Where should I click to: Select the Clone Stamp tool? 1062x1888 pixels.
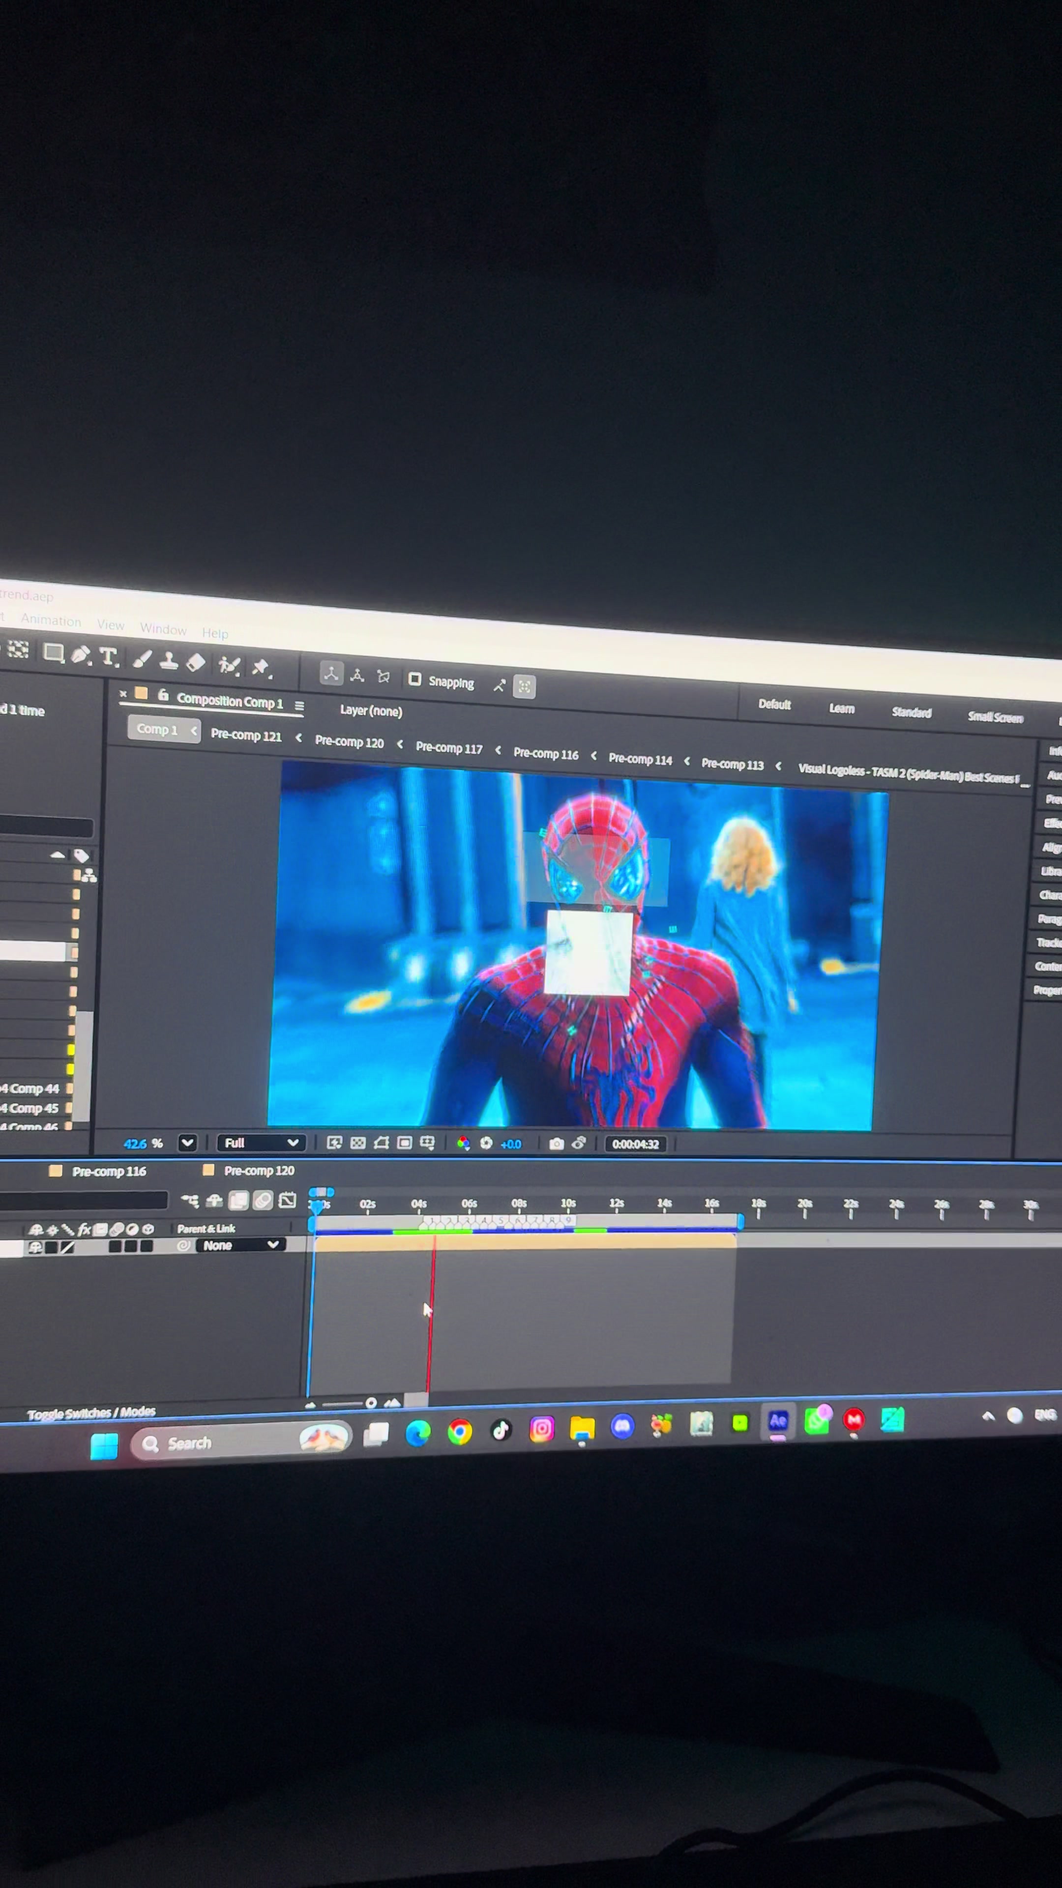pos(169,661)
